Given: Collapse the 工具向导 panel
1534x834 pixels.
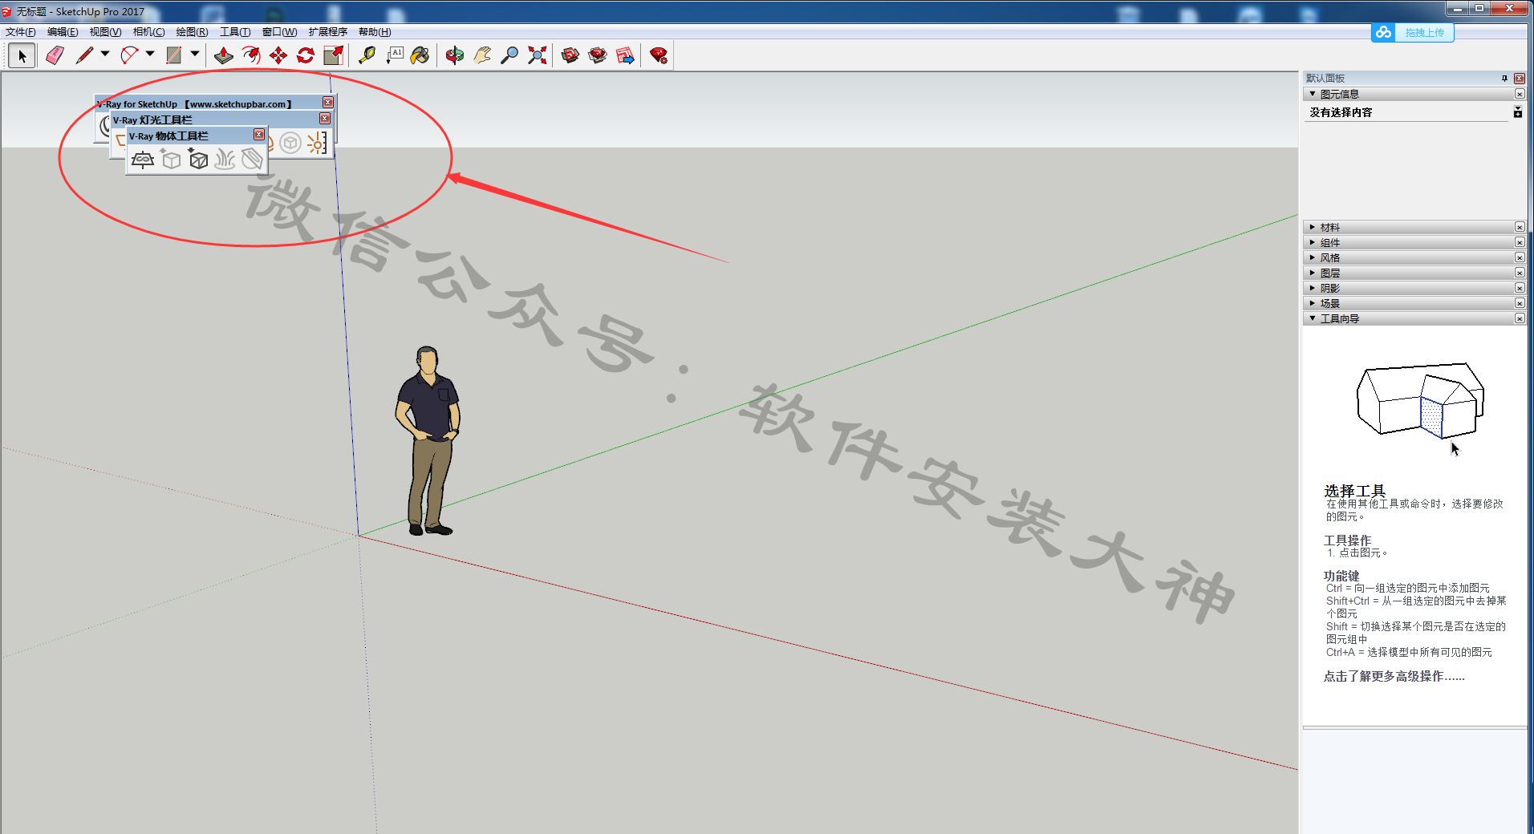Looking at the screenshot, I should pyautogui.click(x=1313, y=318).
